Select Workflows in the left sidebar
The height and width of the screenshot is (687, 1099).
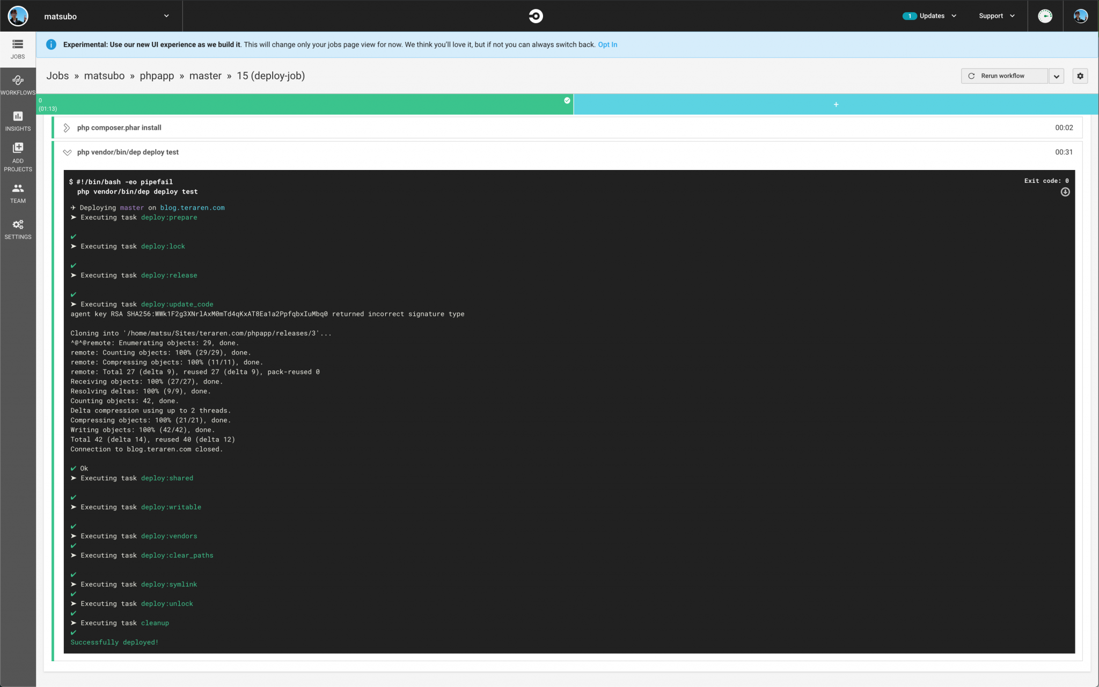[x=18, y=84]
